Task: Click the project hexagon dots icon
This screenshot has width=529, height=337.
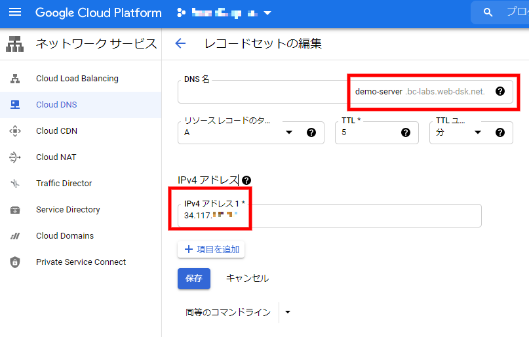Action: tap(181, 13)
